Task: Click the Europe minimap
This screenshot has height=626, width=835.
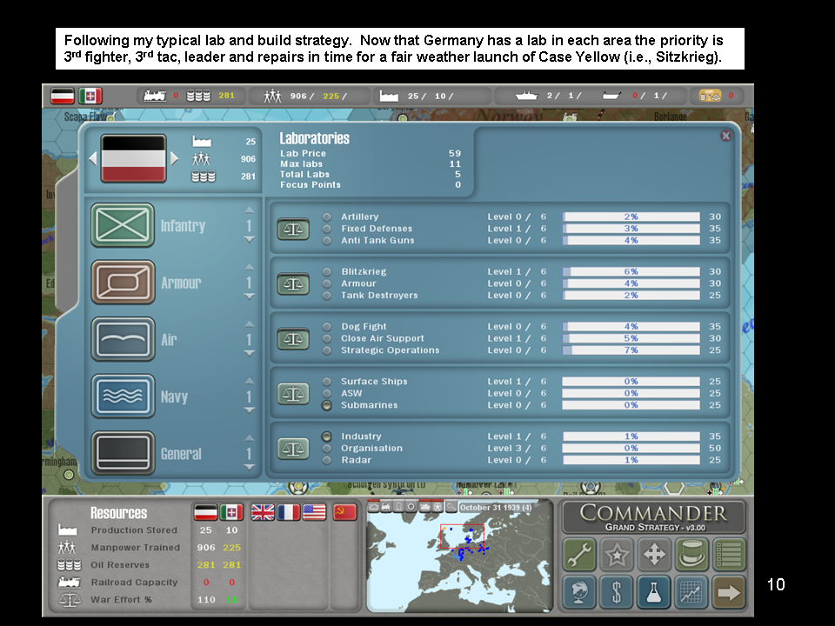Action: pos(459,556)
